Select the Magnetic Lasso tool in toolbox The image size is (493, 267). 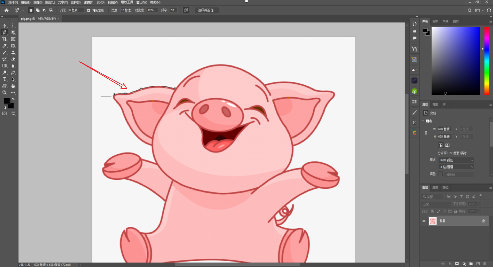pyautogui.click(x=4, y=32)
